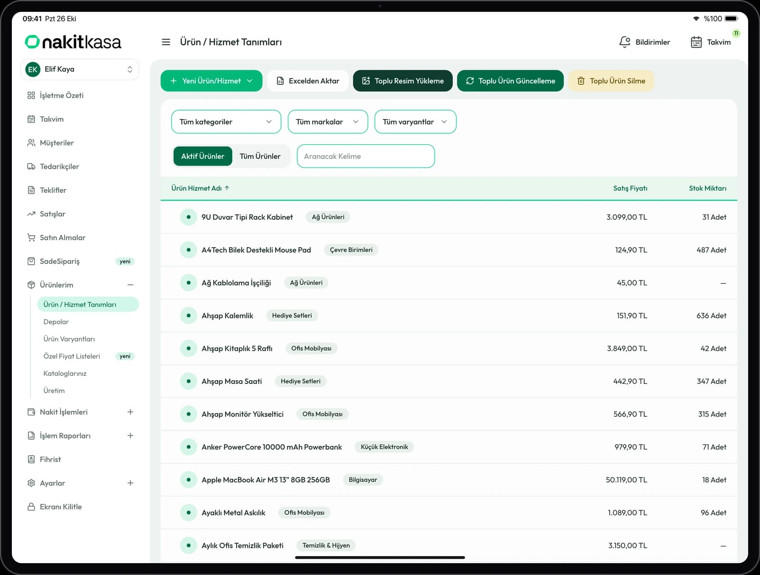Focus the Aranacak Kelime search field
This screenshot has width=760, height=575.
point(366,156)
